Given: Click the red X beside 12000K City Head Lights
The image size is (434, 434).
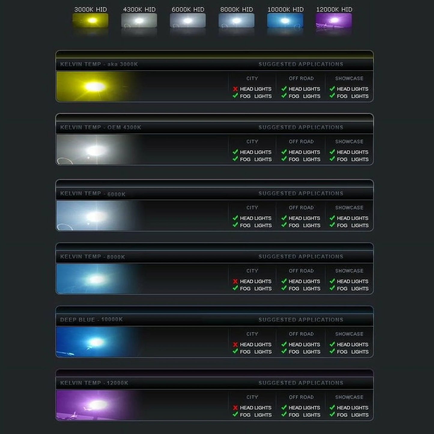Looking at the screenshot, I should coord(235,408).
